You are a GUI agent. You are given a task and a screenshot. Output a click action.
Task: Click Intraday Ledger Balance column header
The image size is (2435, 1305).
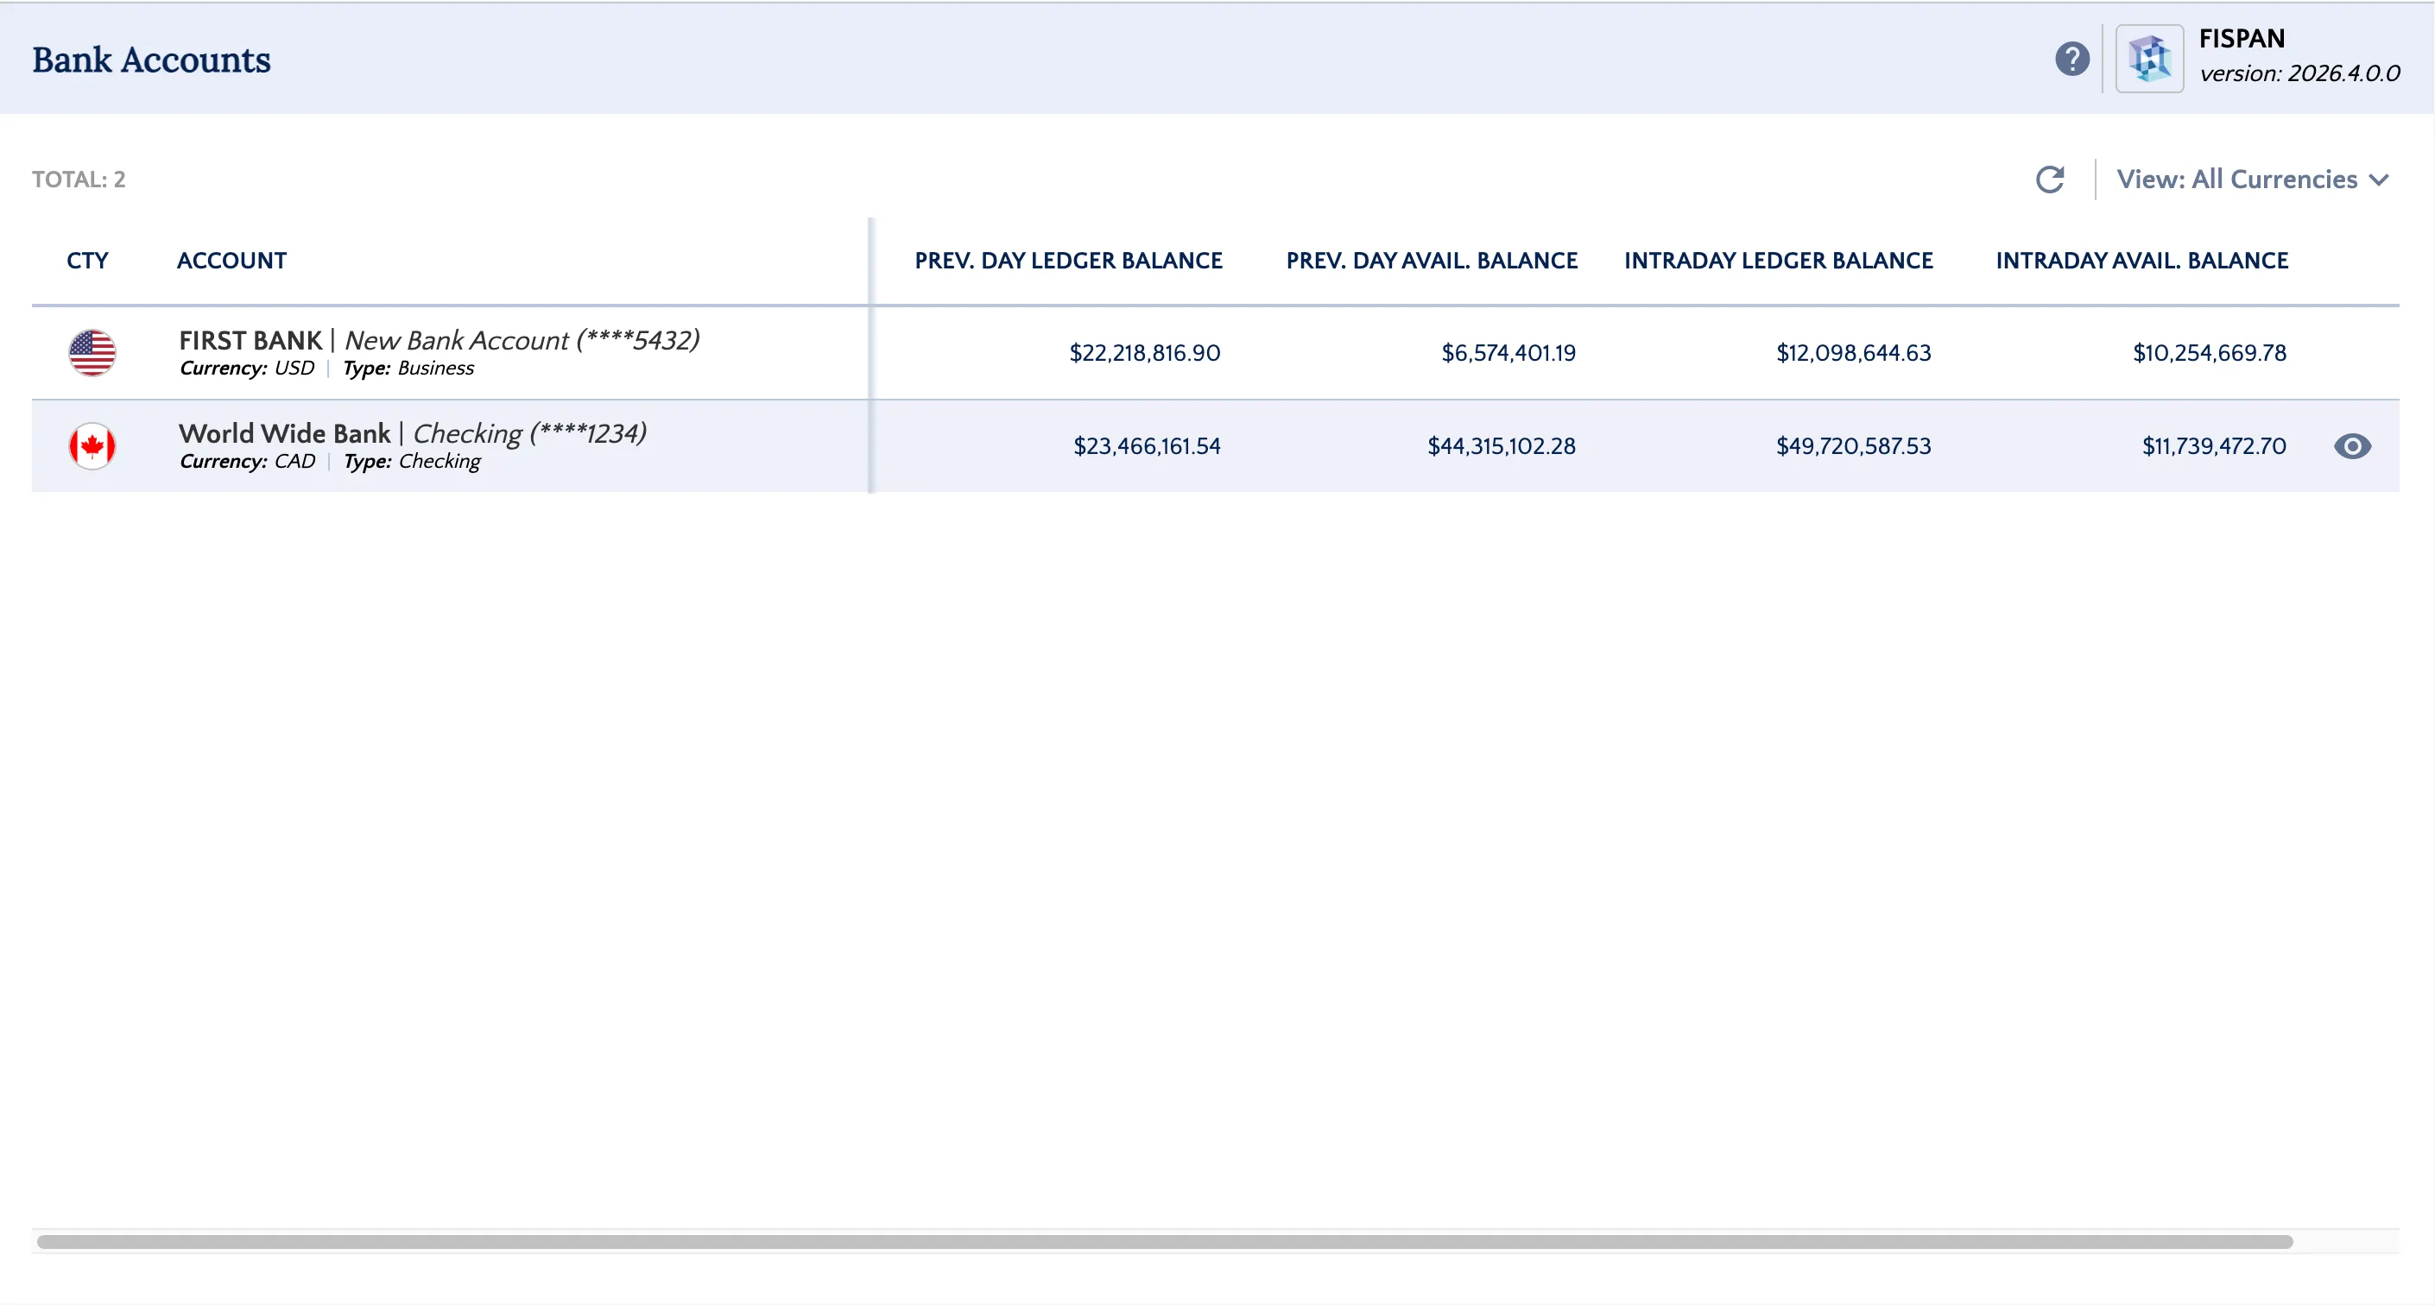pos(1779,261)
